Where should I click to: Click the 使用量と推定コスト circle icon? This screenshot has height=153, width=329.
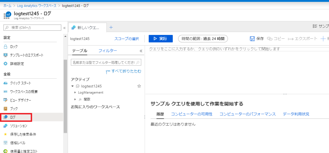pyautogui.click(x=6, y=151)
